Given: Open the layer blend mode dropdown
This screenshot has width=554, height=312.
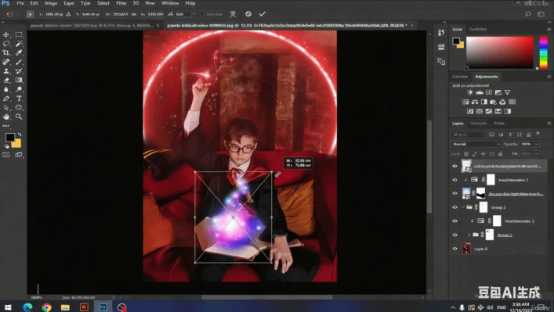Looking at the screenshot, I should (x=476, y=144).
